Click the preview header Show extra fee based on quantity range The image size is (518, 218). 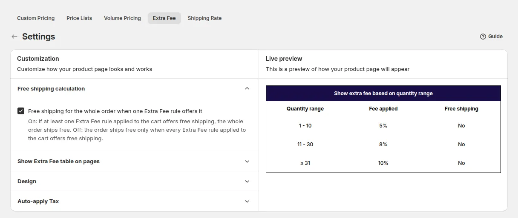pos(383,93)
